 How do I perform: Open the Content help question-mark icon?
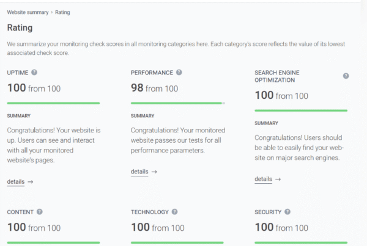tap(40, 212)
